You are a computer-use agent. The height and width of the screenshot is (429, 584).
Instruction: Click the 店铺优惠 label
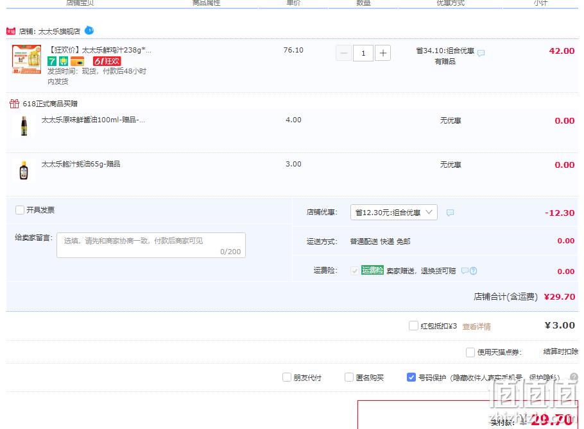(322, 213)
